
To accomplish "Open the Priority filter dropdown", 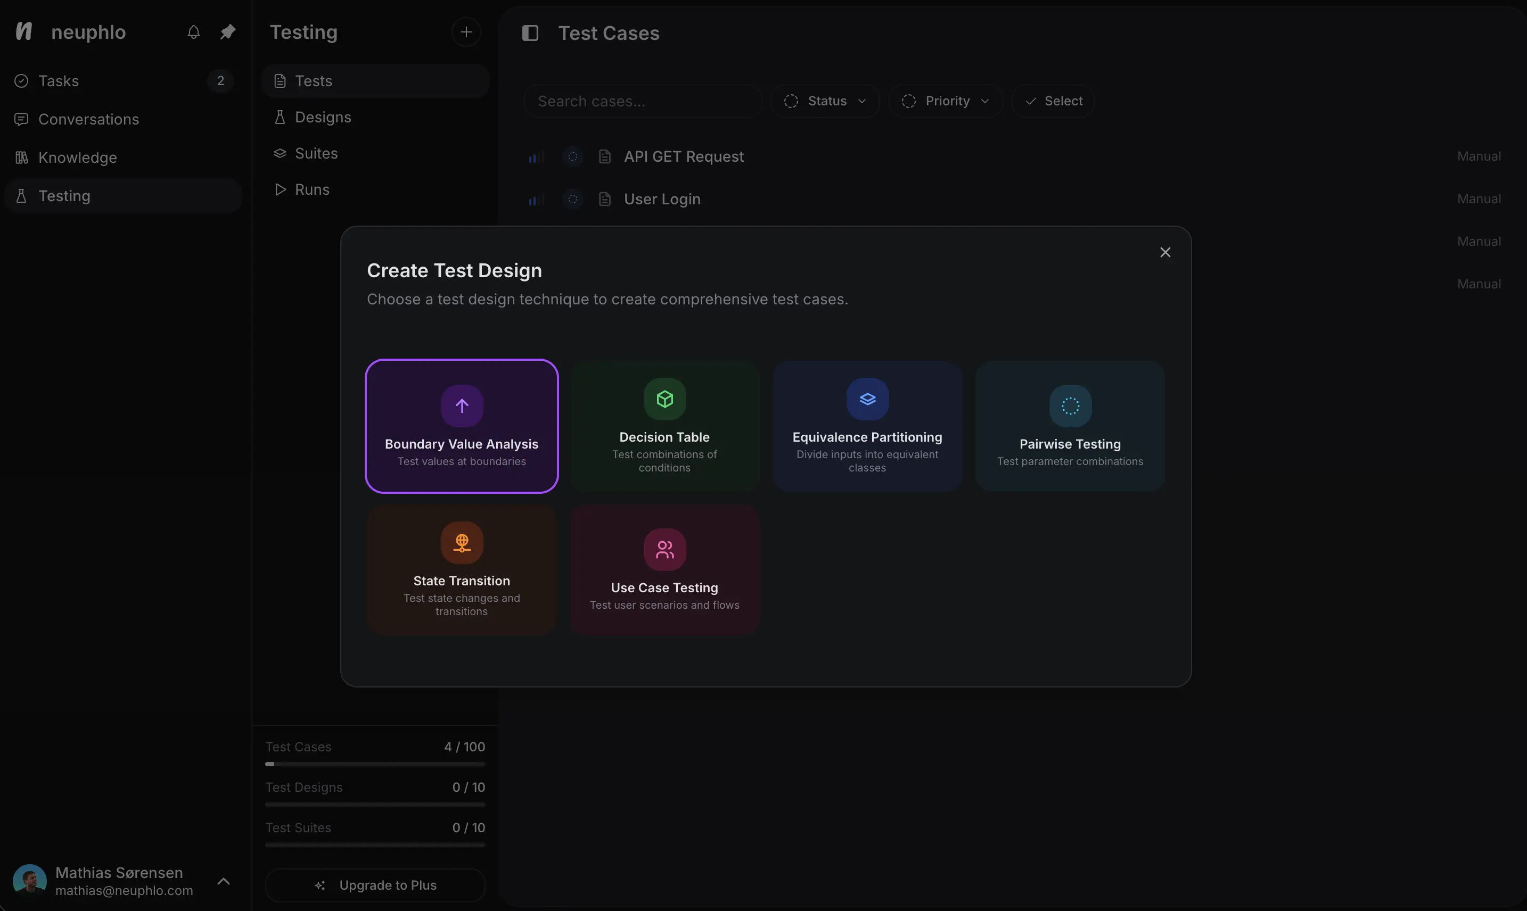I will [x=945, y=101].
